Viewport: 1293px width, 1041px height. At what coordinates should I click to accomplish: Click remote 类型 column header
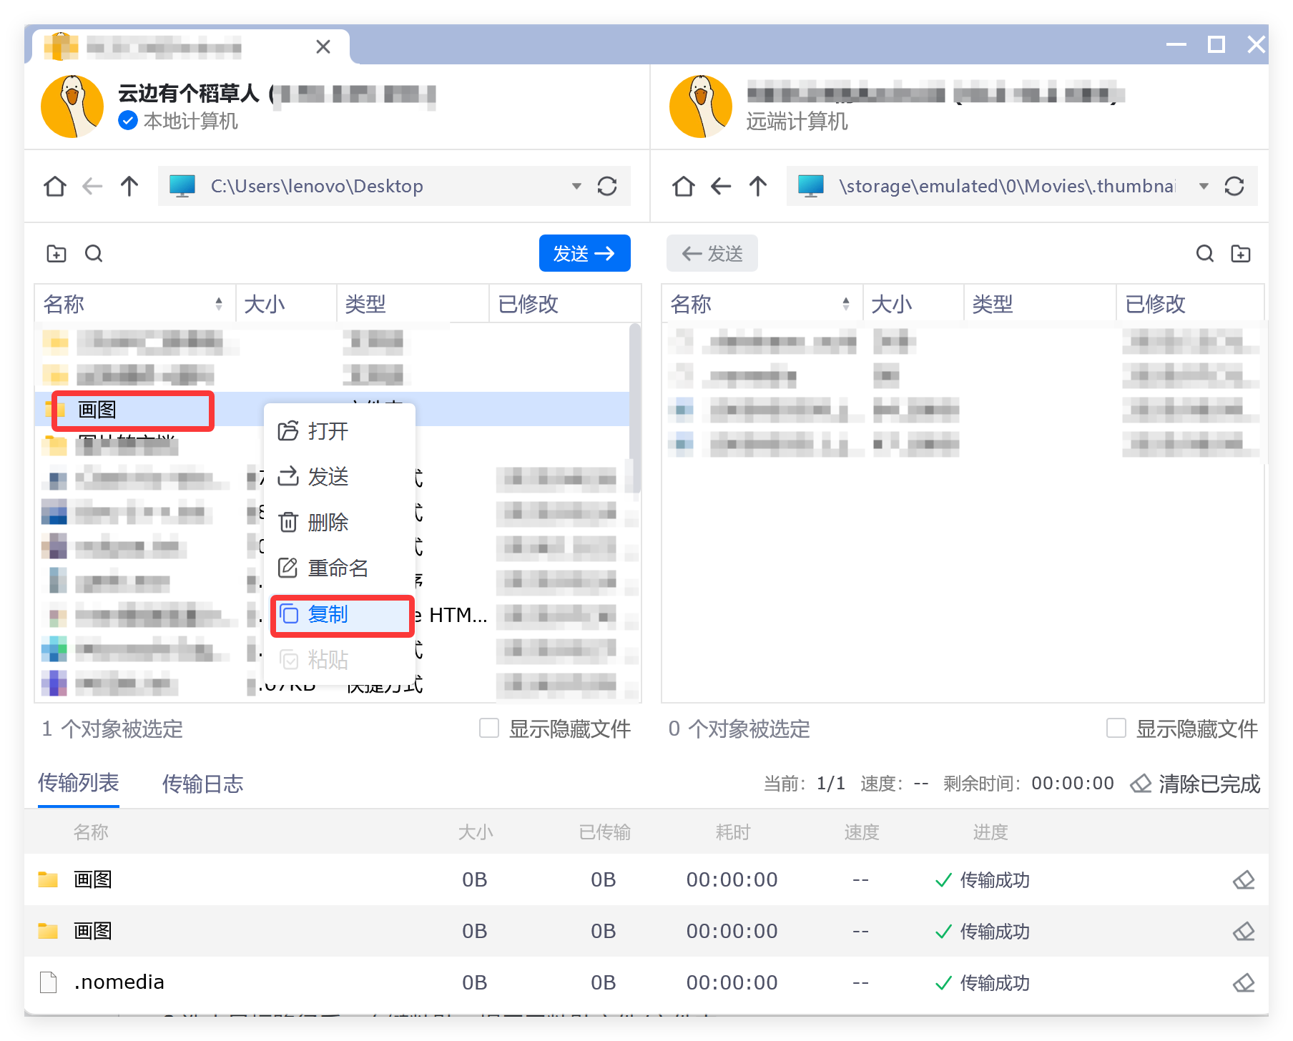[x=1040, y=304]
